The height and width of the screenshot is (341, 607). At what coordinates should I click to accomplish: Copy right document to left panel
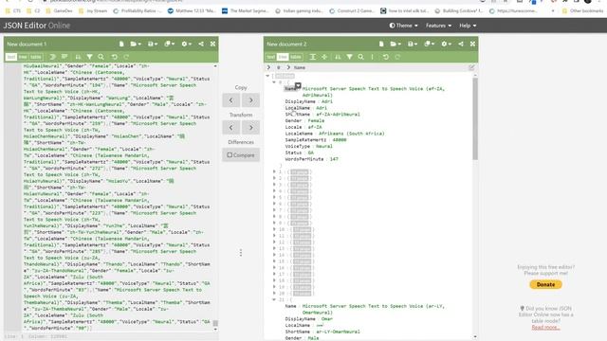(231, 100)
